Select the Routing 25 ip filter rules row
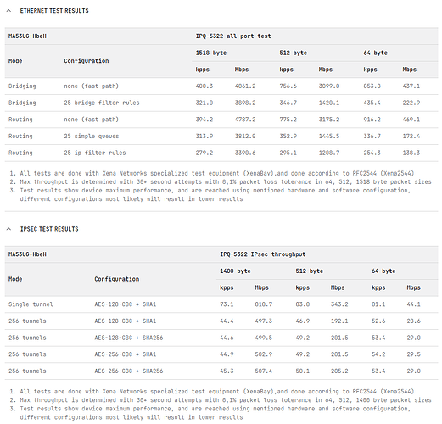442x424 pixels. tap(221, 153)
